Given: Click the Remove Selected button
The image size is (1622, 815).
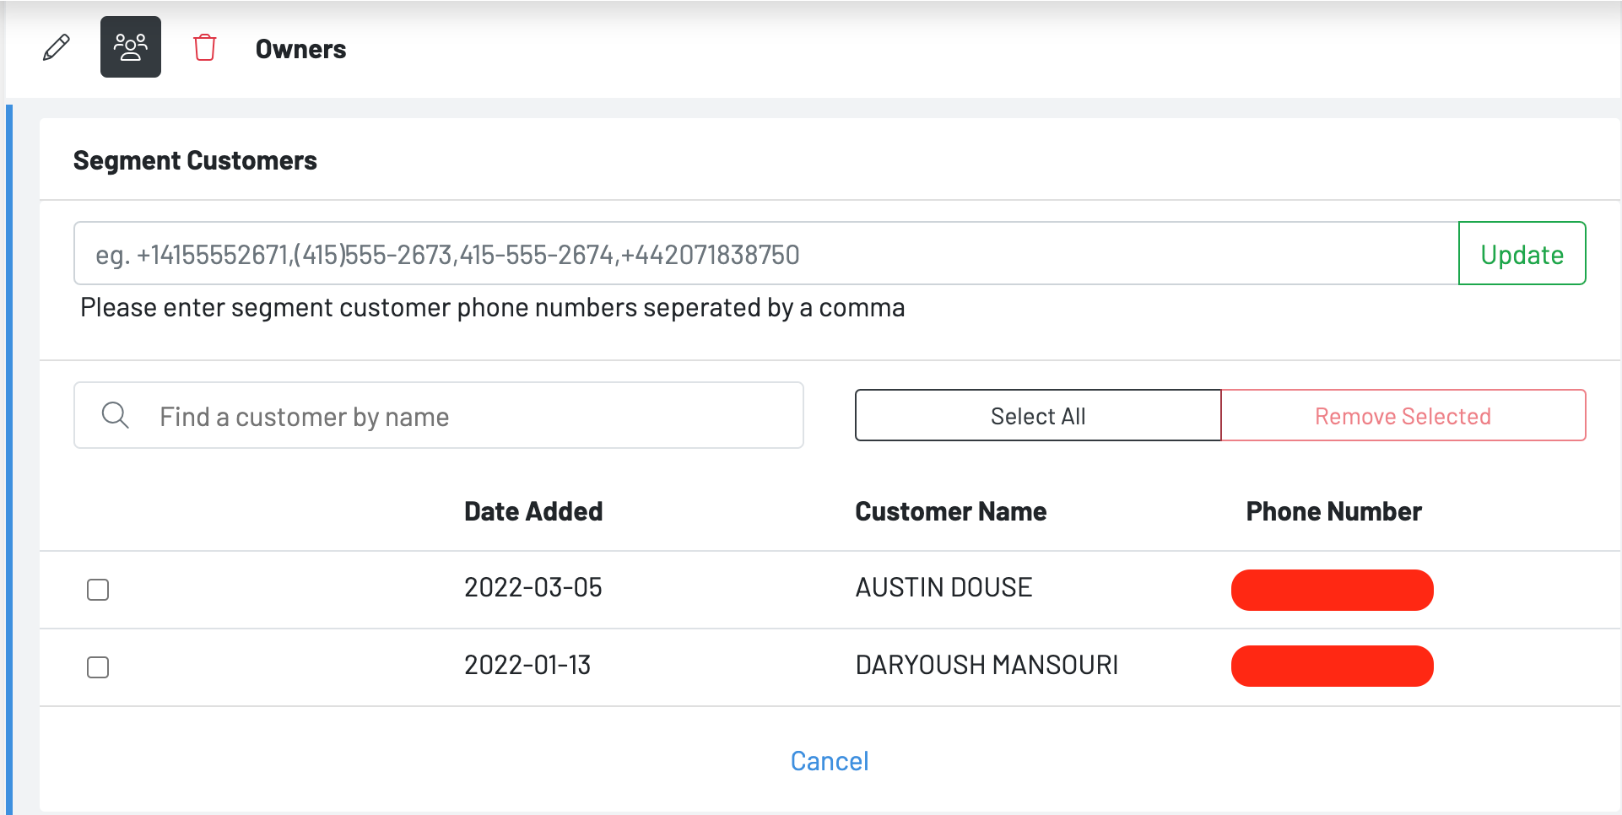Looking at the screenshot, I should click(1403, 415).
